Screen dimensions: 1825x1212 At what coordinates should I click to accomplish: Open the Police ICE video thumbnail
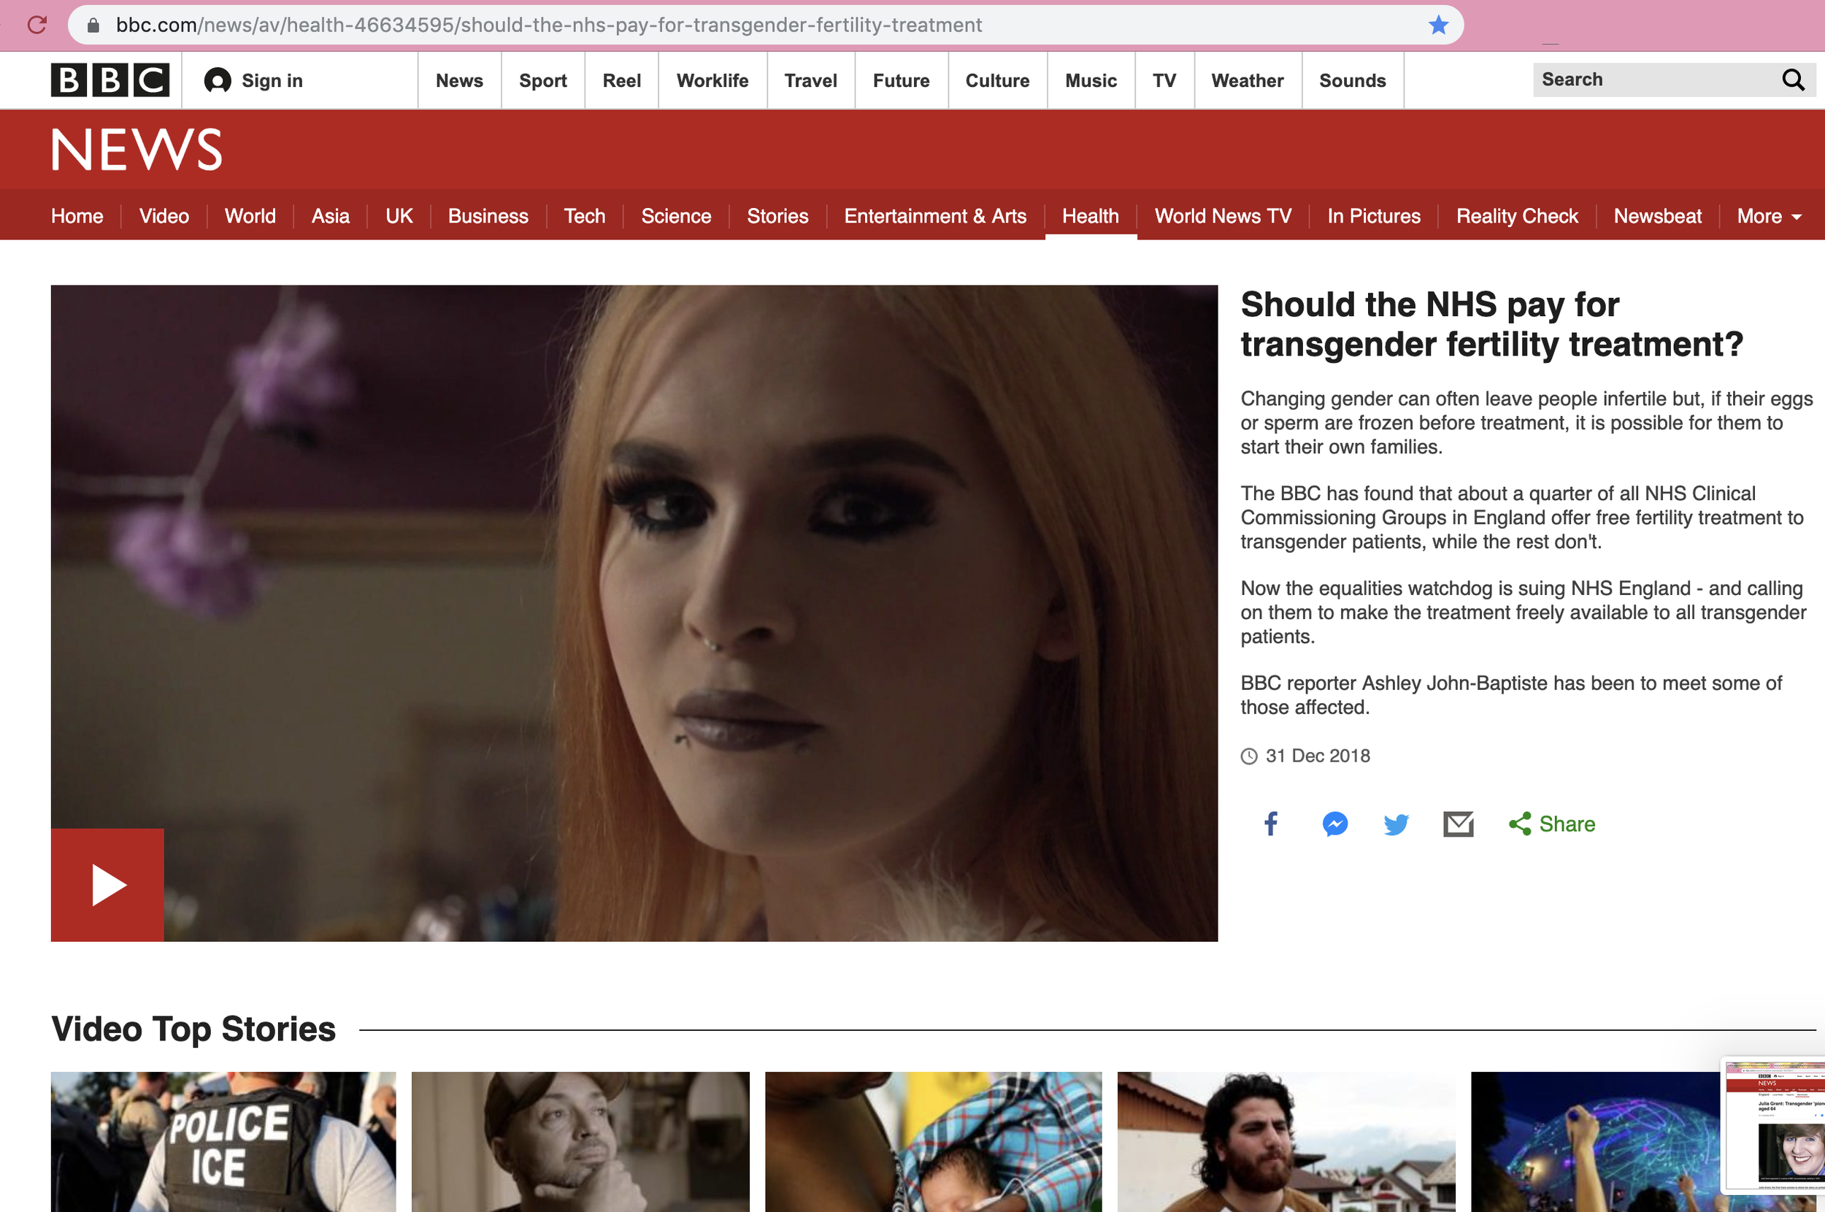point(223,1142)
